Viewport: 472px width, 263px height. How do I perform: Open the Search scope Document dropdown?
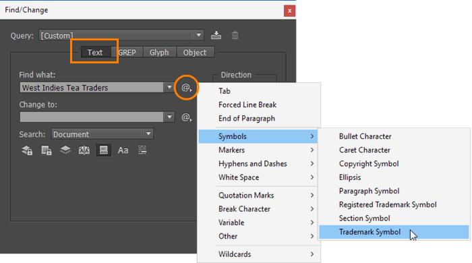coord(102,134)
